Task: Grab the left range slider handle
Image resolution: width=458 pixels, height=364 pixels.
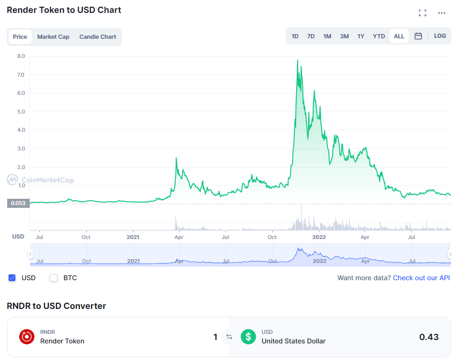Action: [x=30, y=254]
